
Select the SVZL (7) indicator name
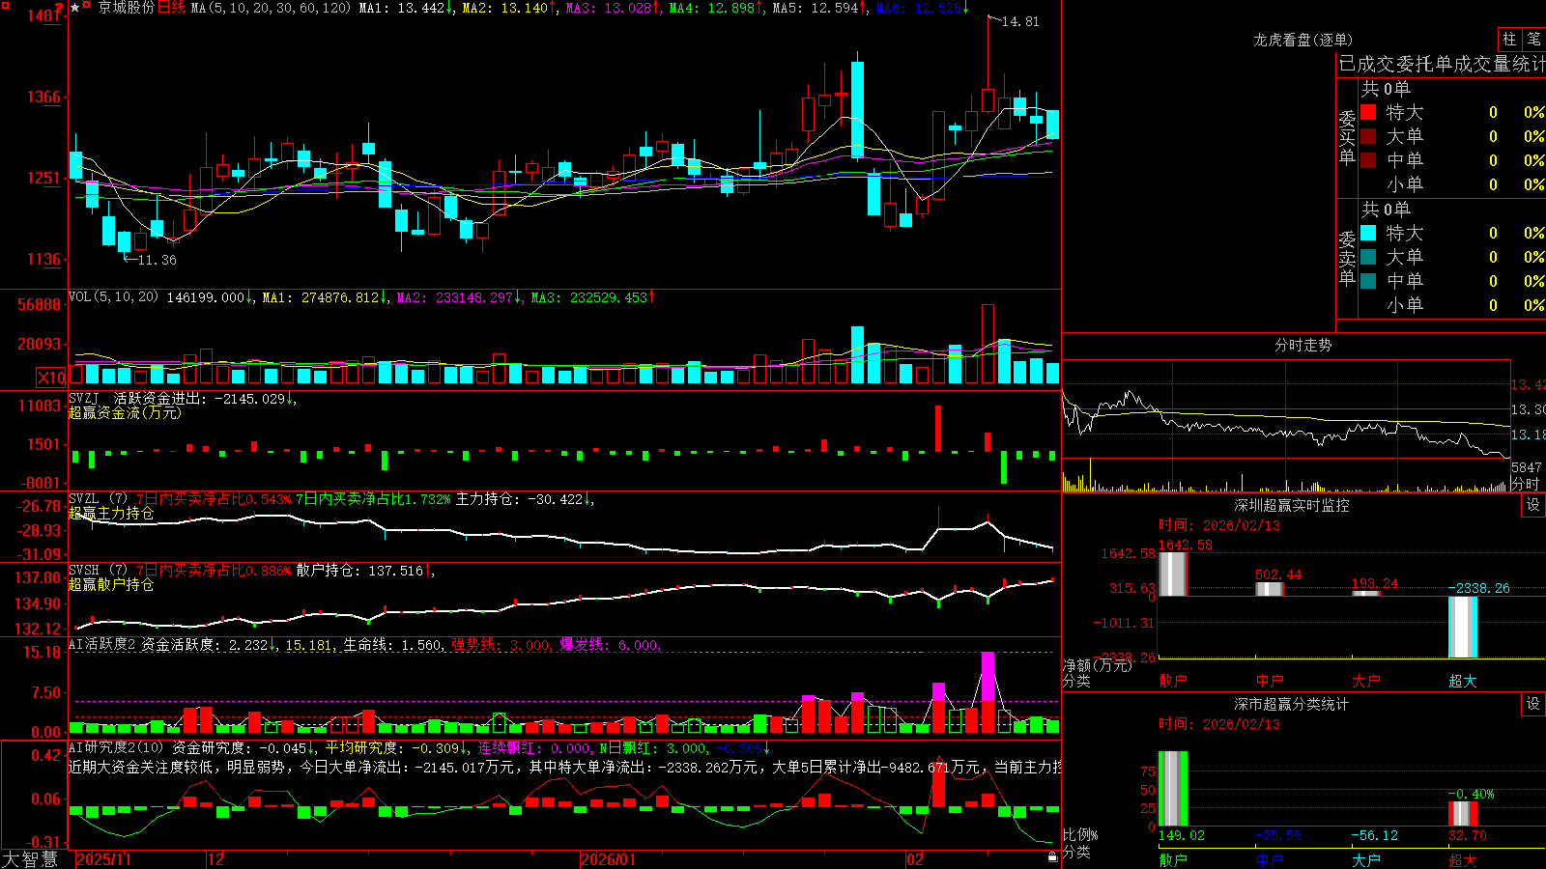tap(98, 499)
